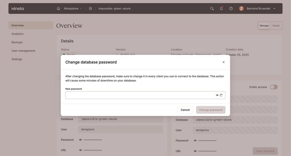Toggle the Public access switch
This screenshot has height=156, width=291.
tap(274, 87)
